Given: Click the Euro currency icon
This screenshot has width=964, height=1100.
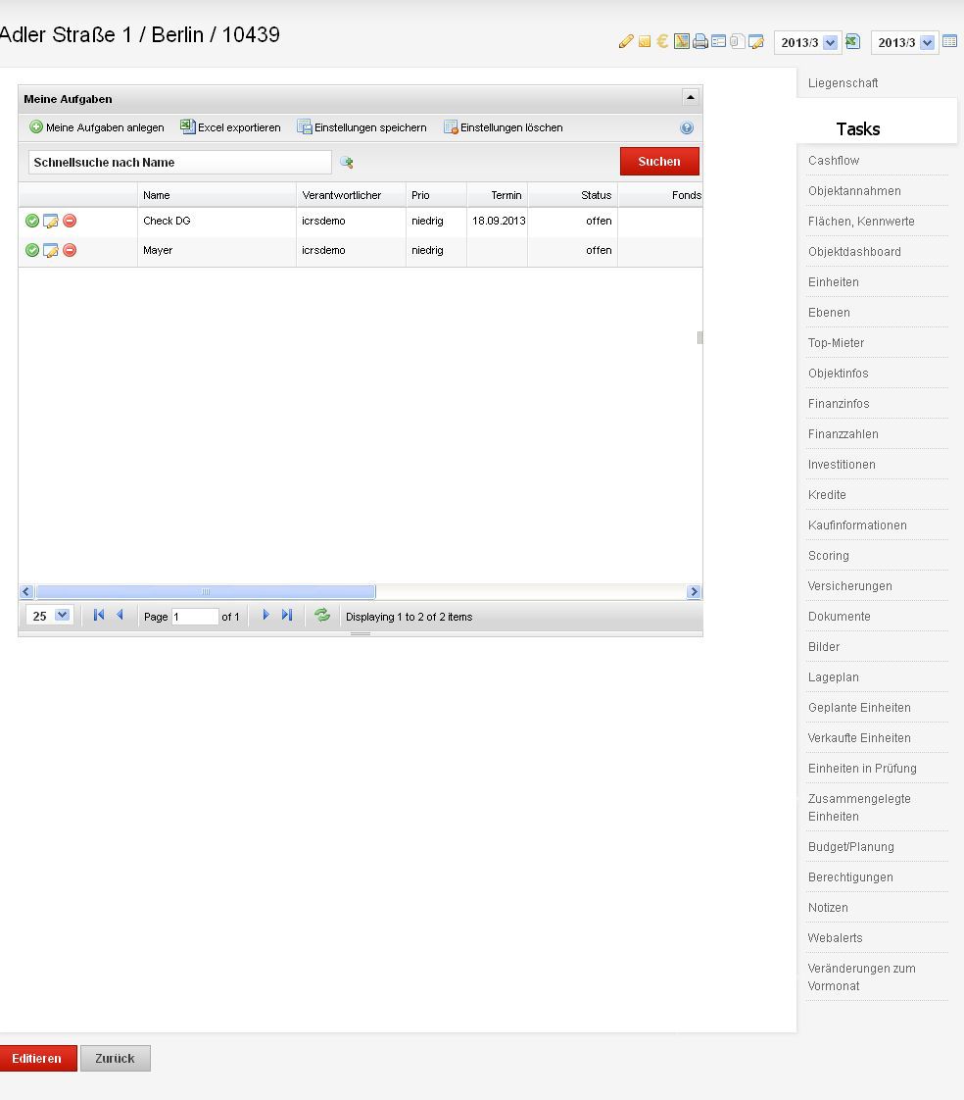Looking at the screenshot, I should [663, 41].
